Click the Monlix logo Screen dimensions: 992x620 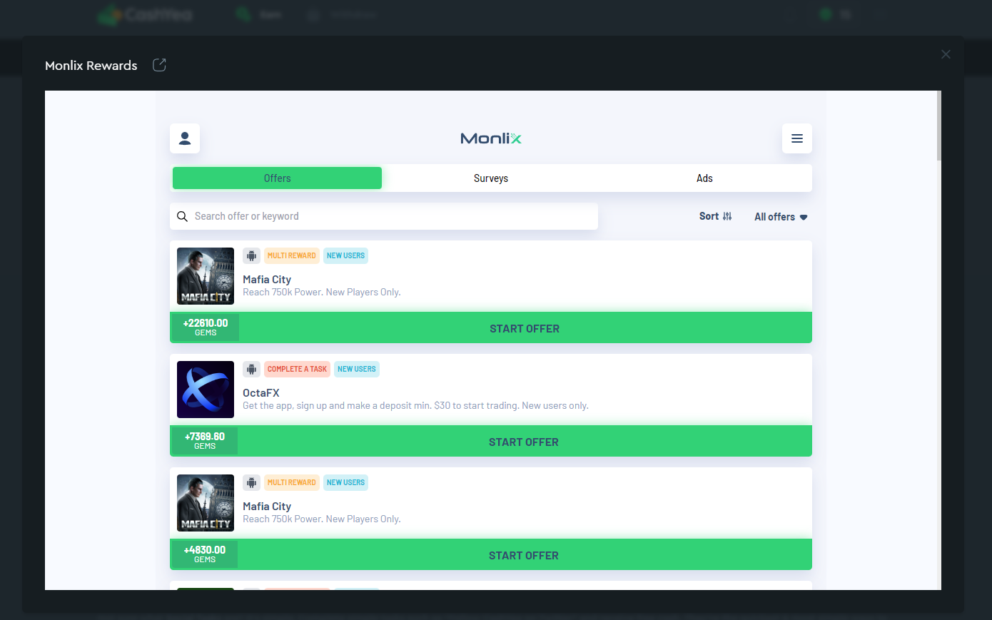click(x=491, y=138)
